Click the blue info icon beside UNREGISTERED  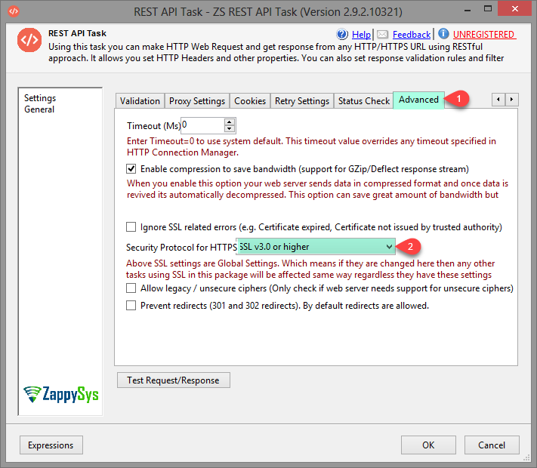tap(443, 33)
